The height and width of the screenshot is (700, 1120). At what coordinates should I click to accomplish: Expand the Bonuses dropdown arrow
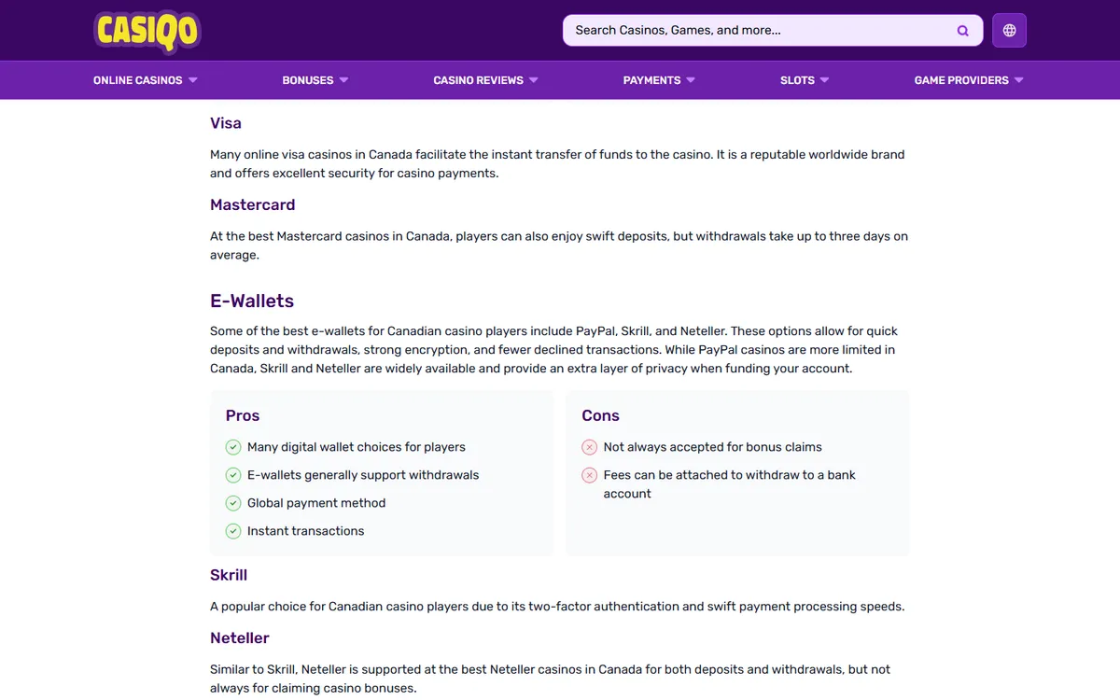pos(343,80)
